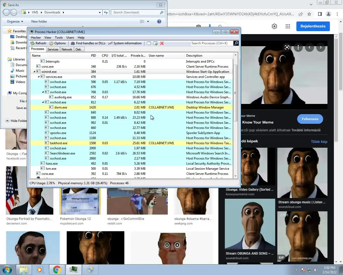Switch to the Services tab
Viewport: 343px width, 275px height.
point(53,49)
